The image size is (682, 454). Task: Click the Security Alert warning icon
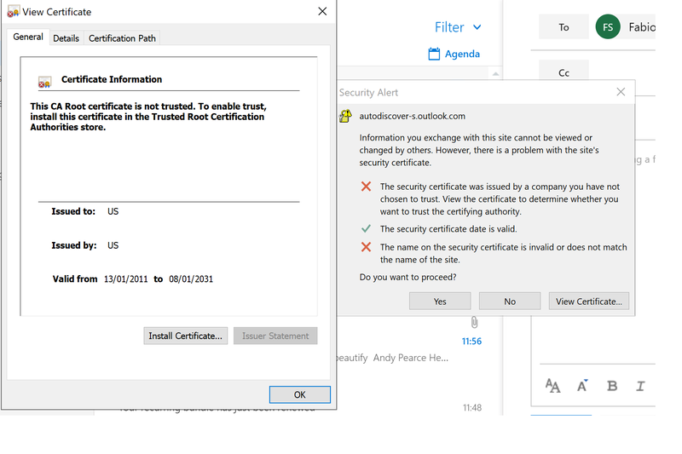click(x=345, y=117)
